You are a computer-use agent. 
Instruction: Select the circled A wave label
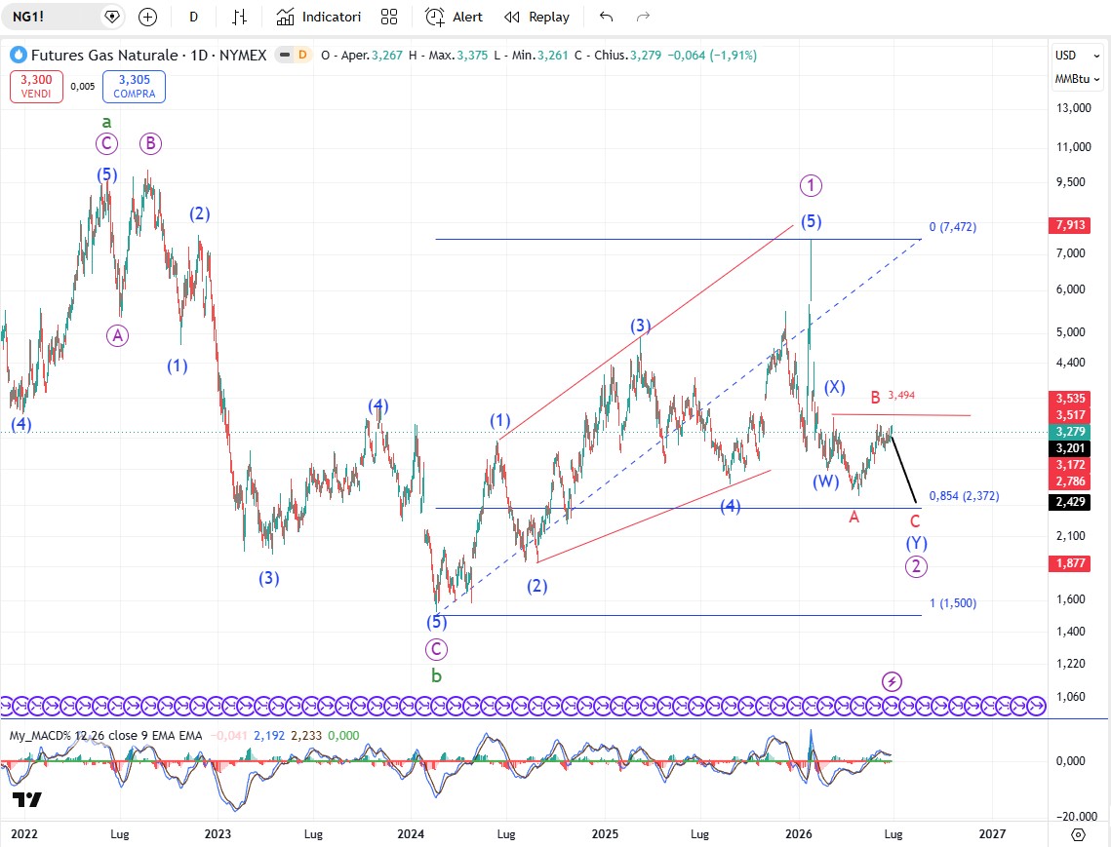point(118,335)
